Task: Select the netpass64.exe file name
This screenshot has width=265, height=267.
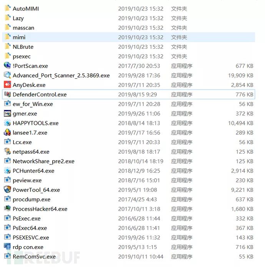Action: [31, 152]
